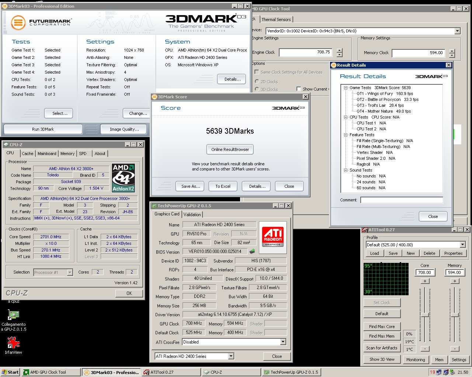472x377 pixels.
Task: Click the 3DMark03 logo in Score dialog
Action: (x=288, y=108)
